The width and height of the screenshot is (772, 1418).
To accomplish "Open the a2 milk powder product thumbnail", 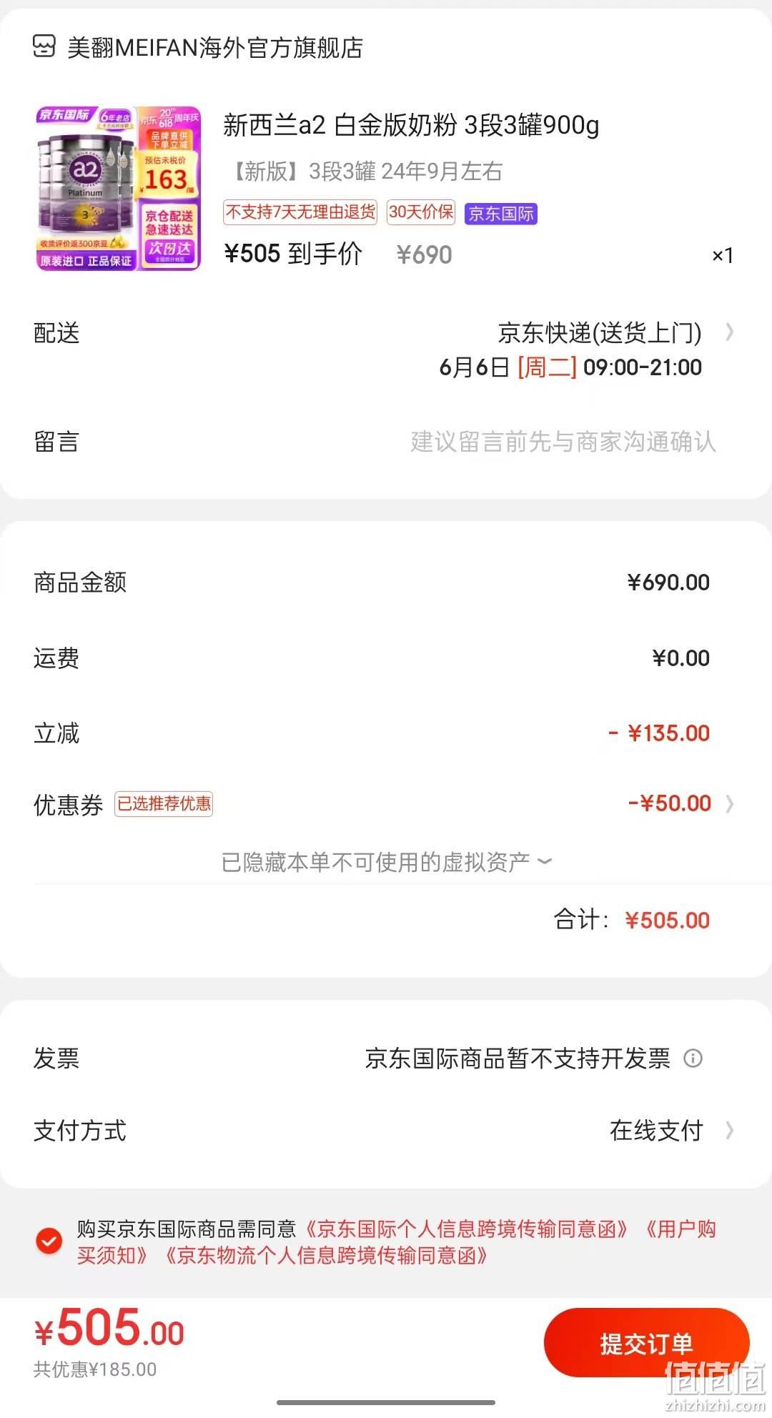I will coord(119,188).
